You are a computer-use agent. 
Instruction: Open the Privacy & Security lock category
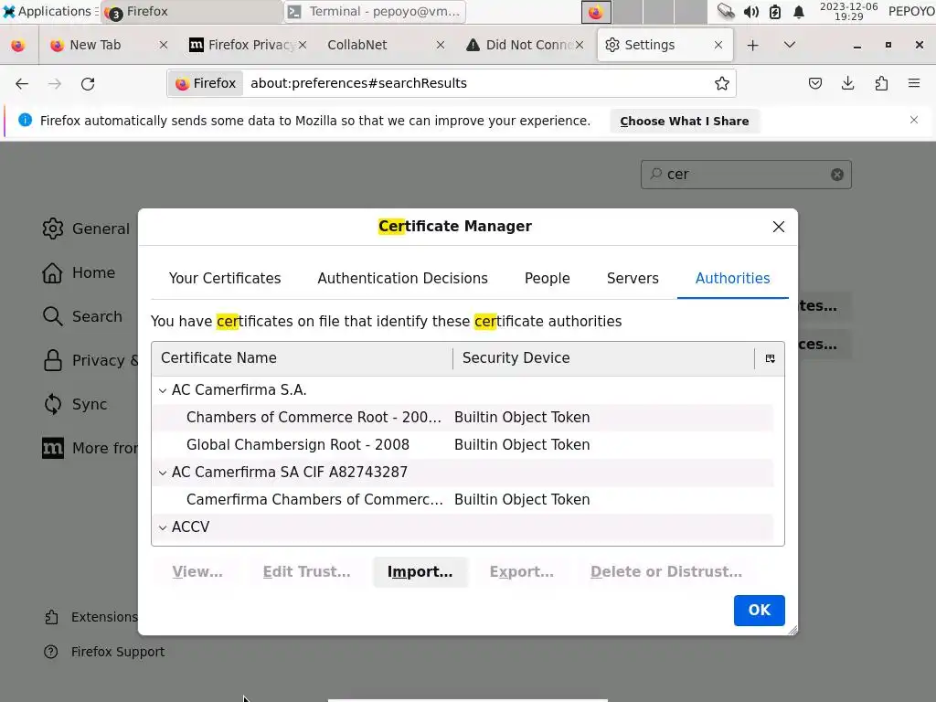tap(90, 360)
